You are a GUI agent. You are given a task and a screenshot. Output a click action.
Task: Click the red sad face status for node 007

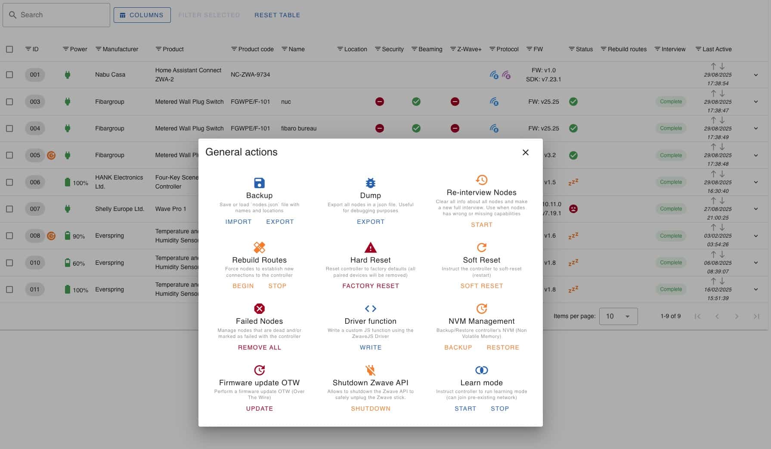coord(573,209)
